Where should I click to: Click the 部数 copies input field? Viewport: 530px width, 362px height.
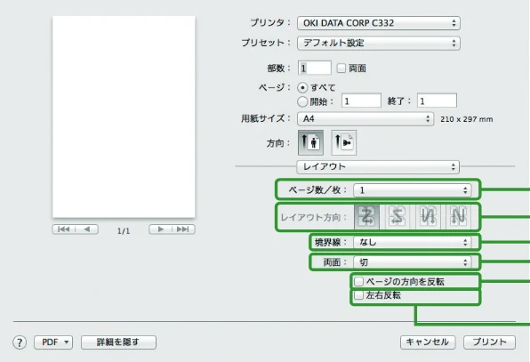[x=314, y=68]
